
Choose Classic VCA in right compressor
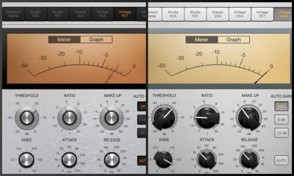(x=217, y=14)
